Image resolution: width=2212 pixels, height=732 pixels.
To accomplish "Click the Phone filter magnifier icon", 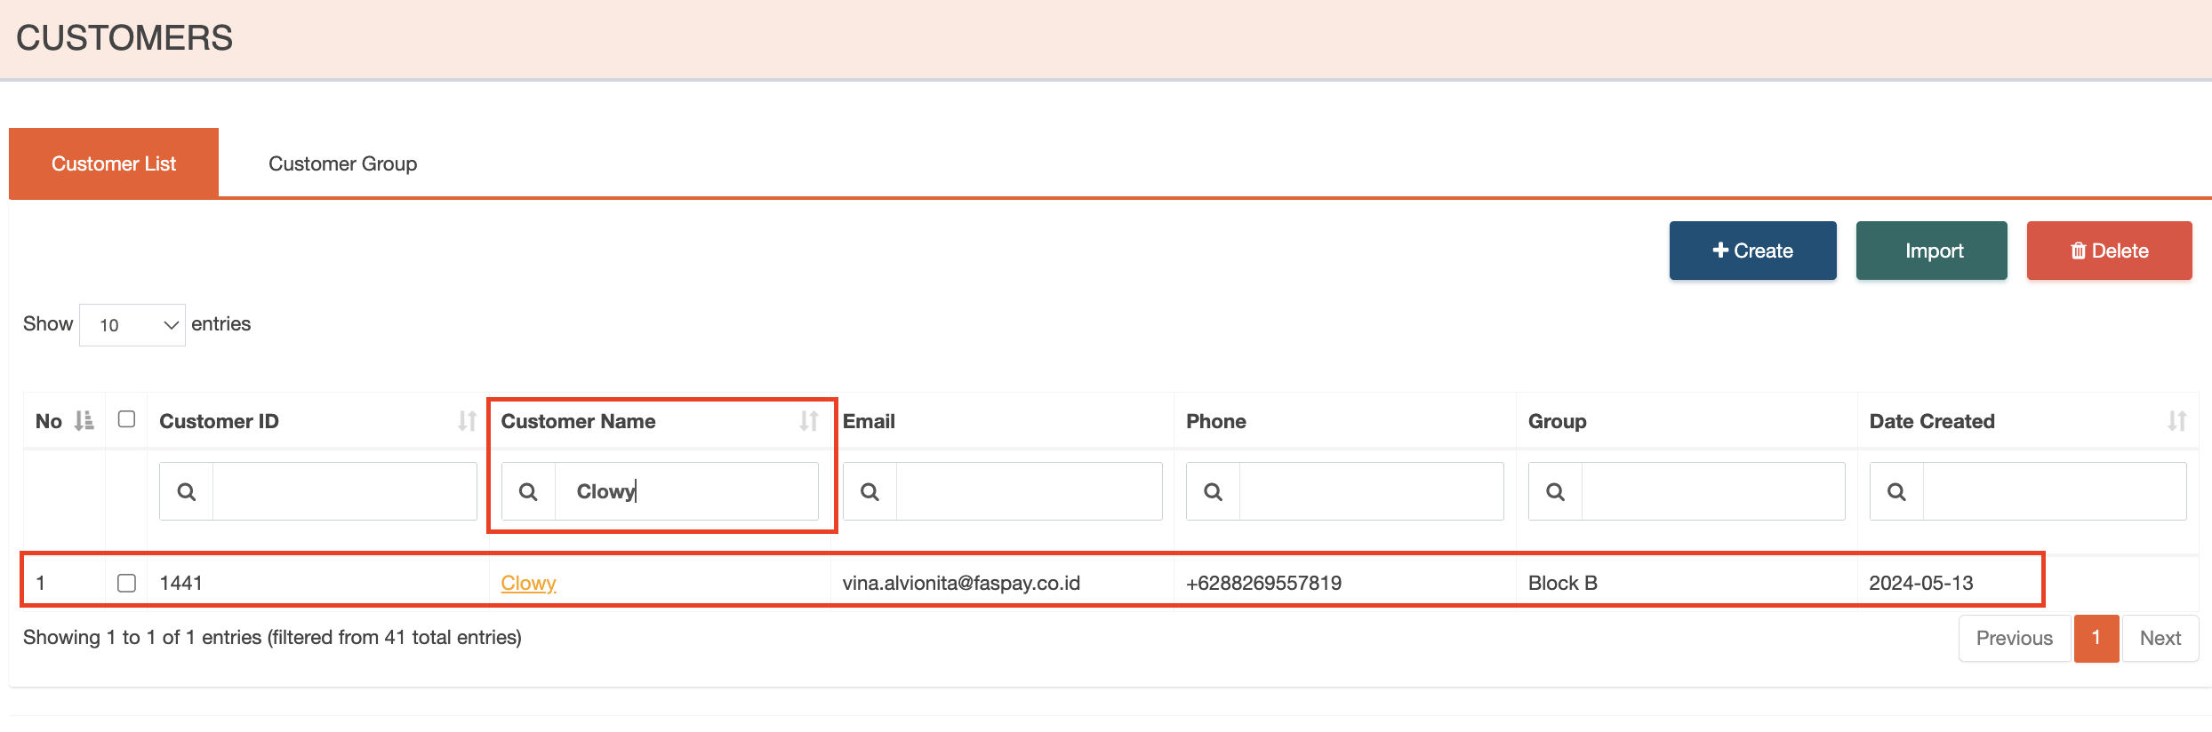I will coord(1213,491).
